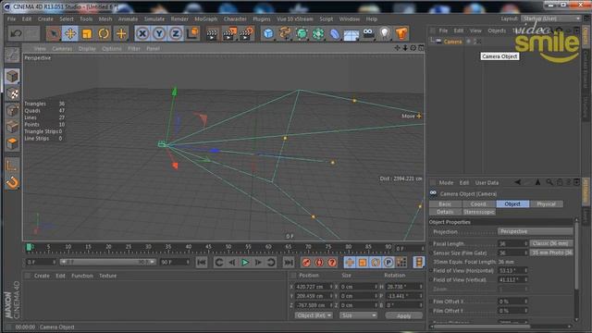This screenshot has height=333, width=592.
Task: Select the Live Selection arrow tool
Action: [x=54, y=33]
